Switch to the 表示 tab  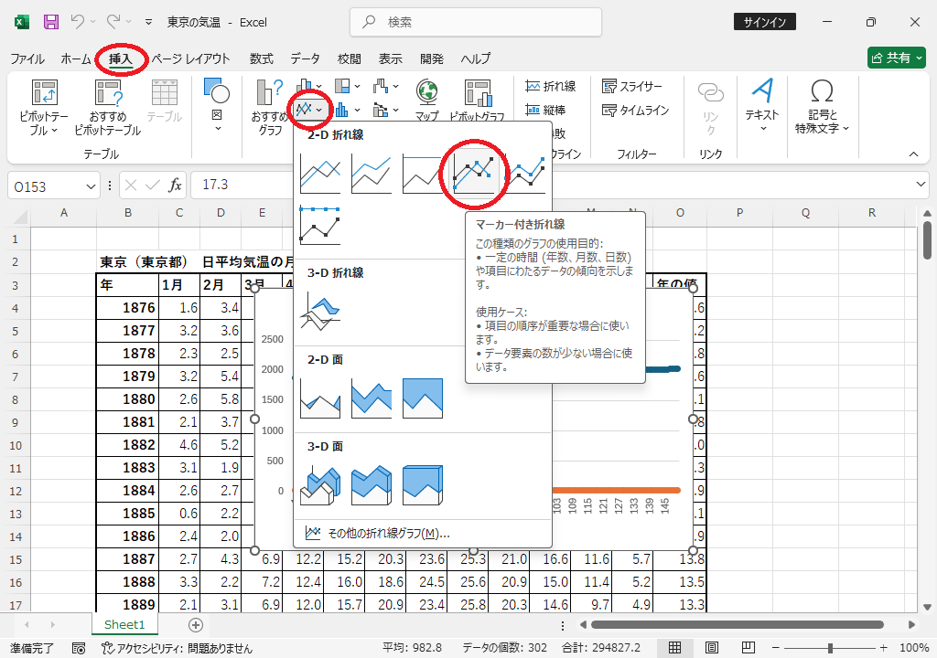[x=390, y=58]
